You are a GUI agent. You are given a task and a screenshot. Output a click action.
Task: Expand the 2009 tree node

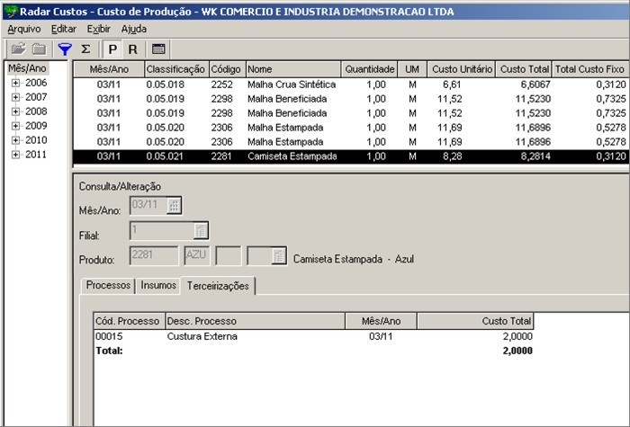coord(15,126)
